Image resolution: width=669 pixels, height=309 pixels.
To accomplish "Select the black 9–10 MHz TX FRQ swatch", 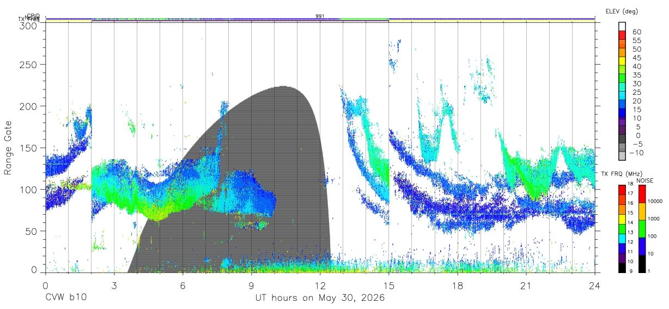I will (622, 268).
